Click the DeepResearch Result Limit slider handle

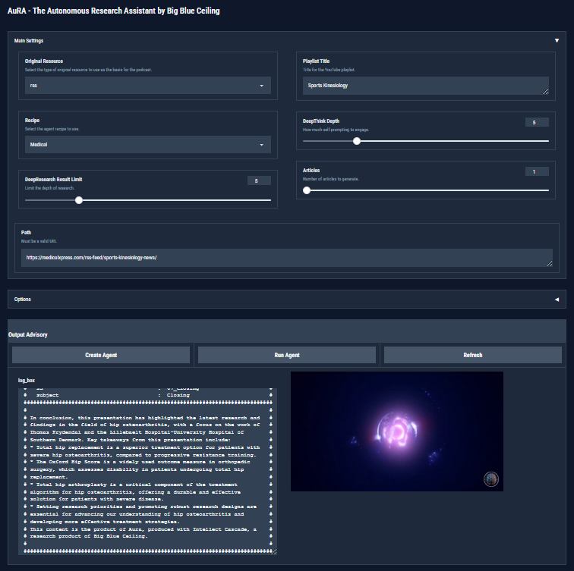(79, 200)
